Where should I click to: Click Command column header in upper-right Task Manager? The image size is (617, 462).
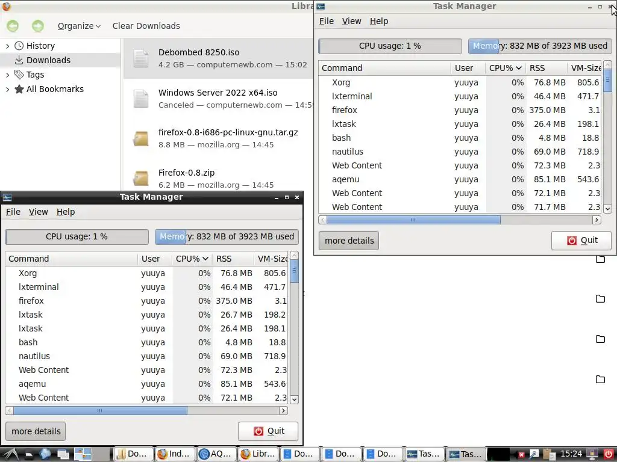tap(384, 68)
